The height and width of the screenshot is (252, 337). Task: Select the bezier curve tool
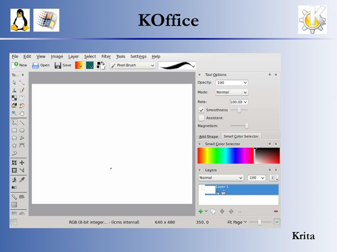point(22,145)
